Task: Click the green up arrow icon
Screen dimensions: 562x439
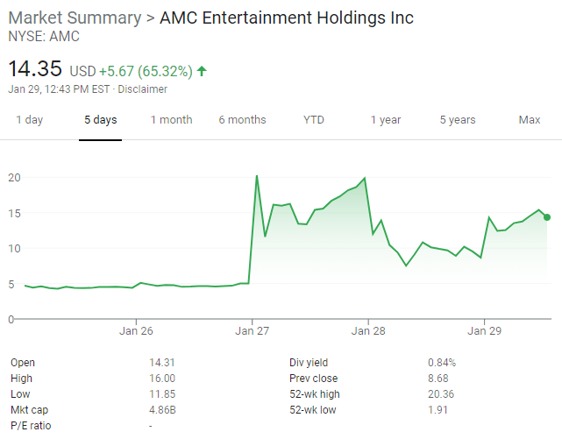Action: pos(203,70)
